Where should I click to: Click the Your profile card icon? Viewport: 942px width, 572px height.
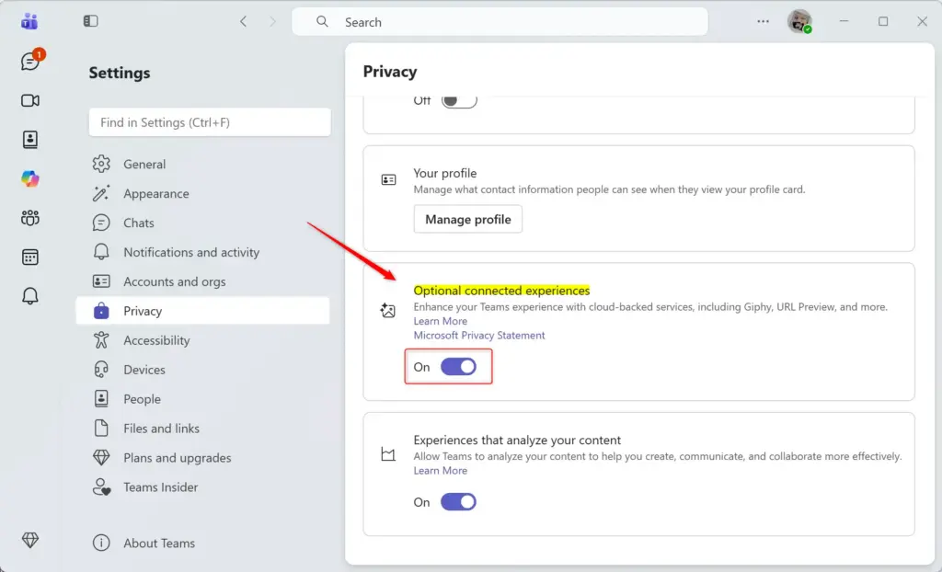point(389,179)
